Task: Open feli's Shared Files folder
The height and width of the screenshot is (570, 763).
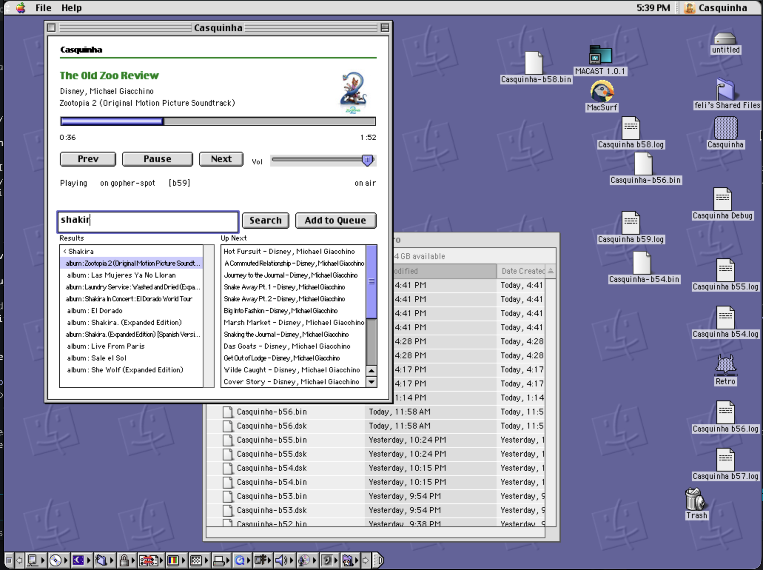Action: coord(726,89)
